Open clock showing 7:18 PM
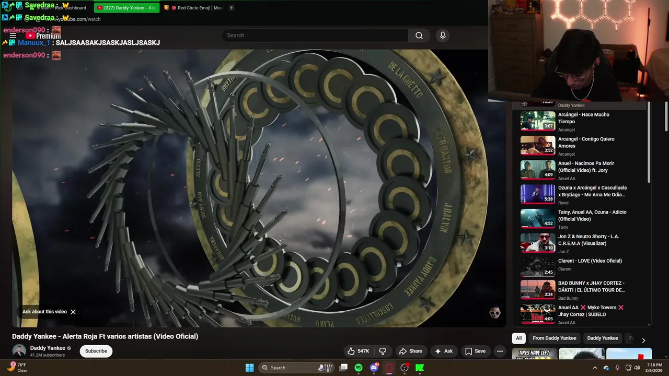The width and height of the screenshot is (669, 376). click(x=654, y=368)
